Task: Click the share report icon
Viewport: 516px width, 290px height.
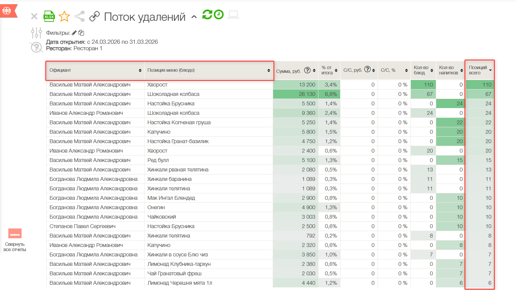Action: (79, 16)
